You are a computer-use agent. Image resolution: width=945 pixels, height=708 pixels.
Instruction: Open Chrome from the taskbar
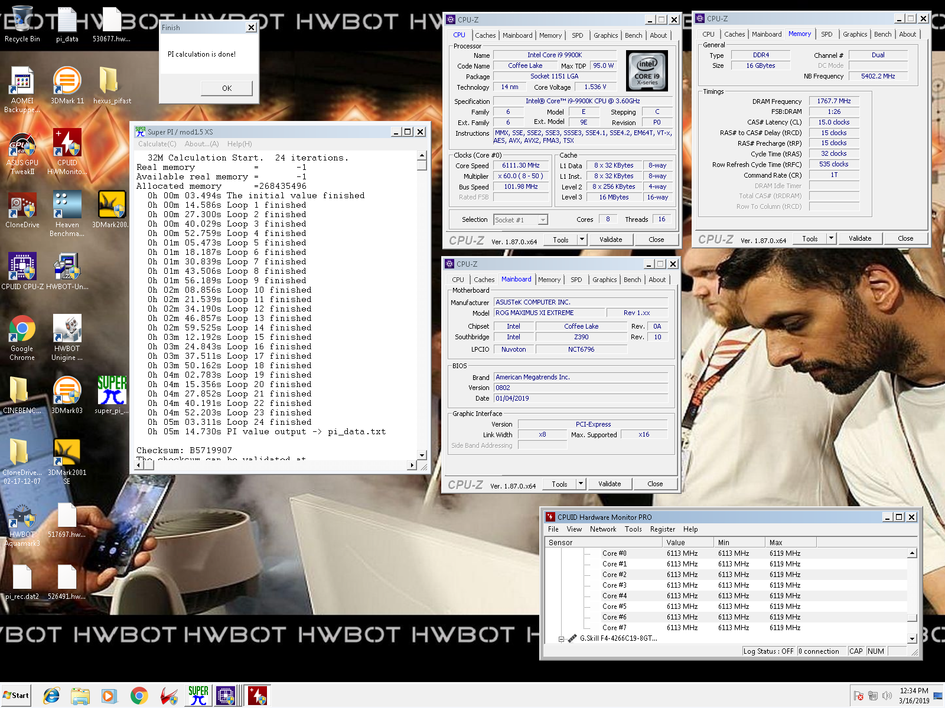[x=139, y=696]
